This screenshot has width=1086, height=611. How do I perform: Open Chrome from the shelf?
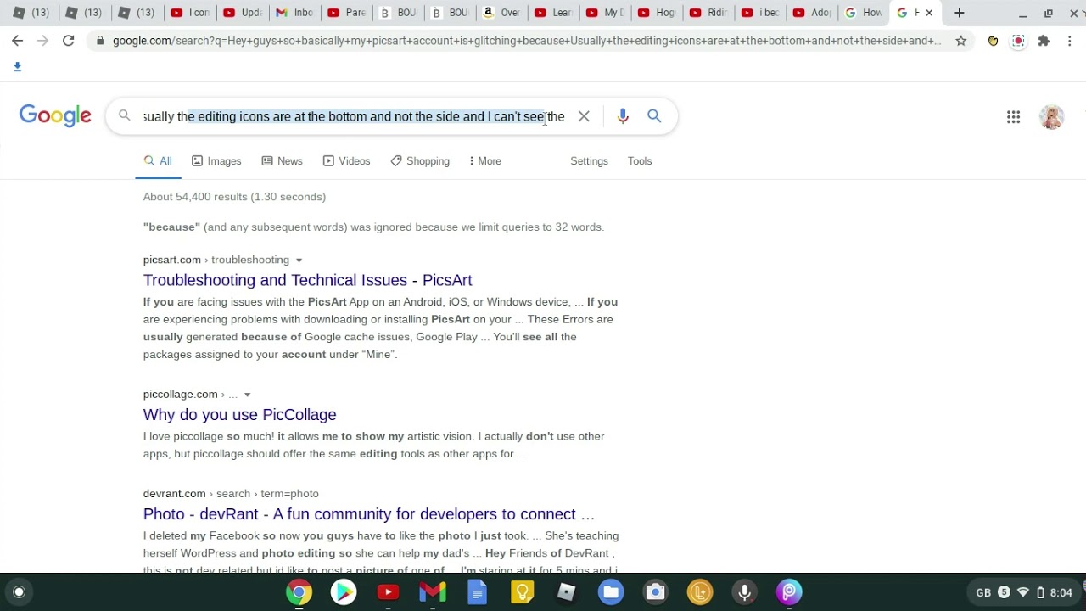click(x=299, y=592)
